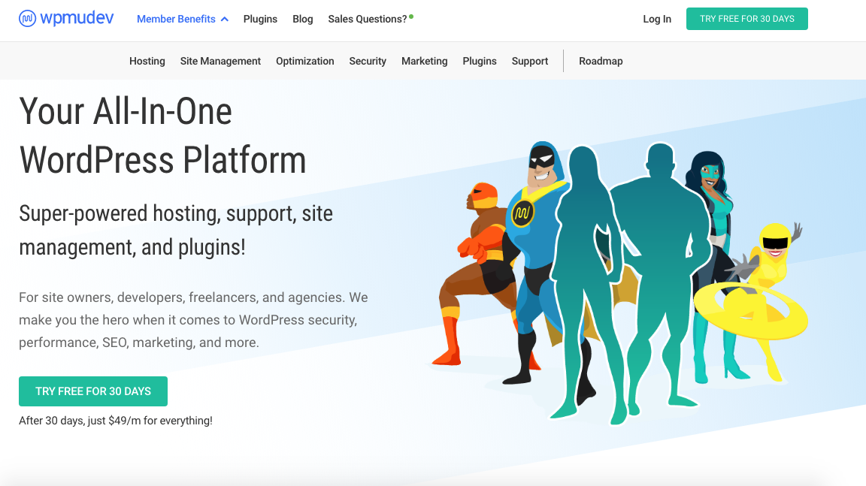Select Site Management in the submenu

(220, 61)
